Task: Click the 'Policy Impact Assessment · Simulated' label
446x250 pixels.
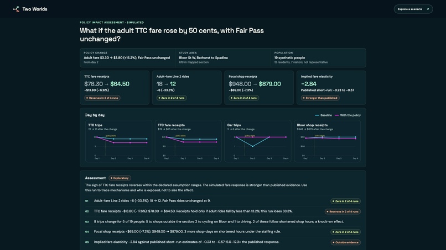Action: coord(112,23)
